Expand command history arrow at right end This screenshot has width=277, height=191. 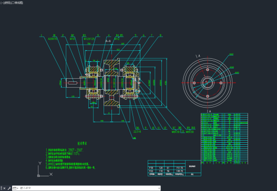click(x=159, y=188)
